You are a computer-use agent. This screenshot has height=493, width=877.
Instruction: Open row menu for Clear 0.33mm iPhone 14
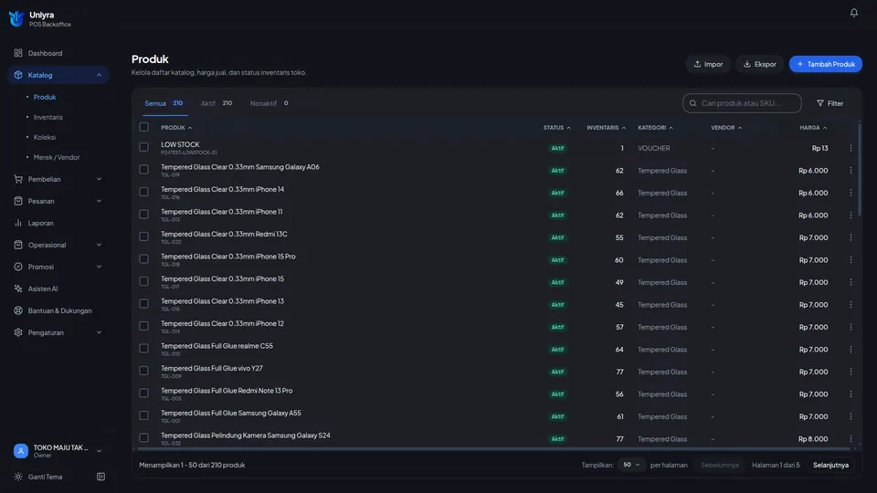pos(851,193)
